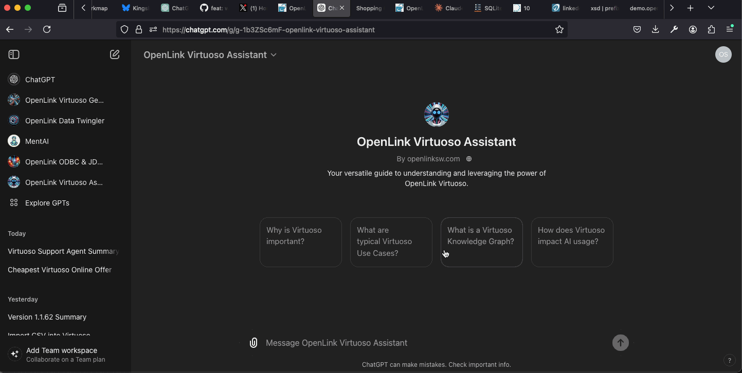Switch to the 'xsd | prefi' tab
This screenshot has width=742, height=373.
[x=605, y=8]
